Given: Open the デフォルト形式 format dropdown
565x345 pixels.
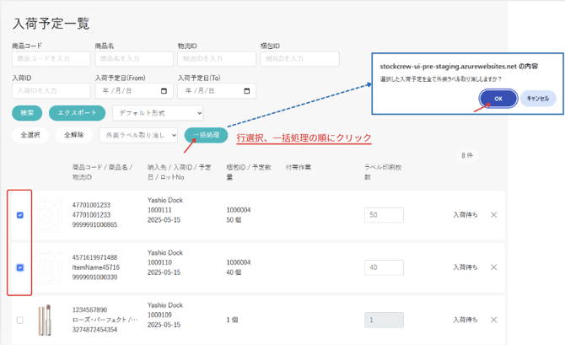Looking at the screenshot, I should click(158, 113).
